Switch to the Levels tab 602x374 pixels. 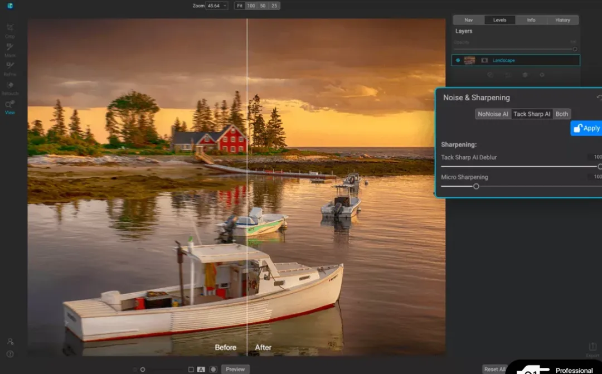[x=500, y=20]
